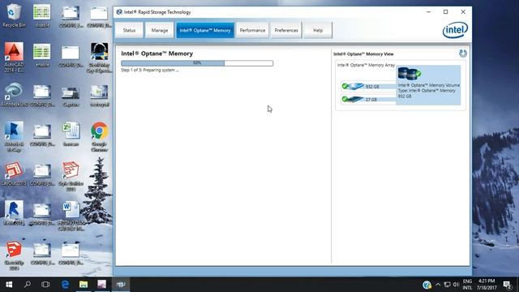Select the Autodesk 360 desktop shortcut
This screenshot has width=519, height=292.
(x=14, y=95)
